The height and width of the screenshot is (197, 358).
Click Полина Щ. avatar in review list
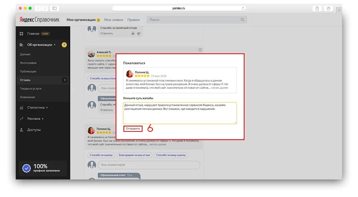click(91, 130)
